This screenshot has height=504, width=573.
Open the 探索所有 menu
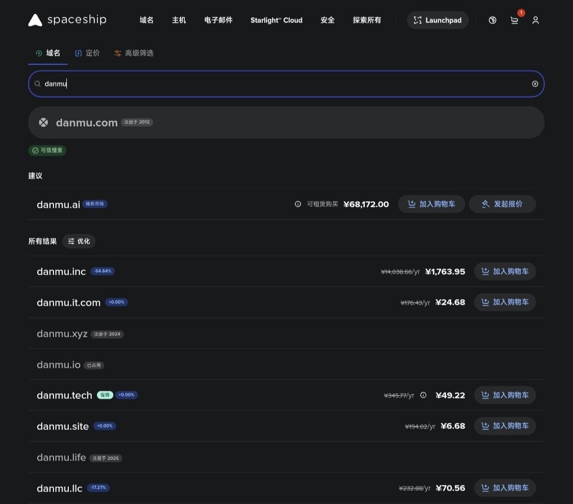click(x=367, y=20)
